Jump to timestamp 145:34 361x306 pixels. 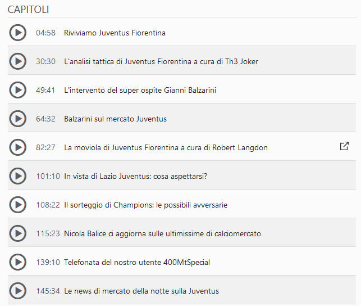(48, 291)
